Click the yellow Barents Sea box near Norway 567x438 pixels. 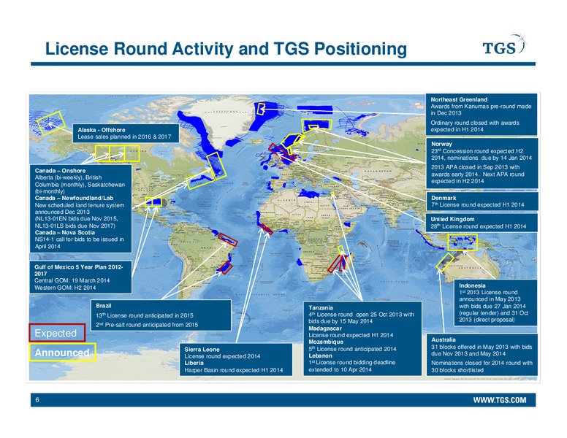[x=317, y=125]
